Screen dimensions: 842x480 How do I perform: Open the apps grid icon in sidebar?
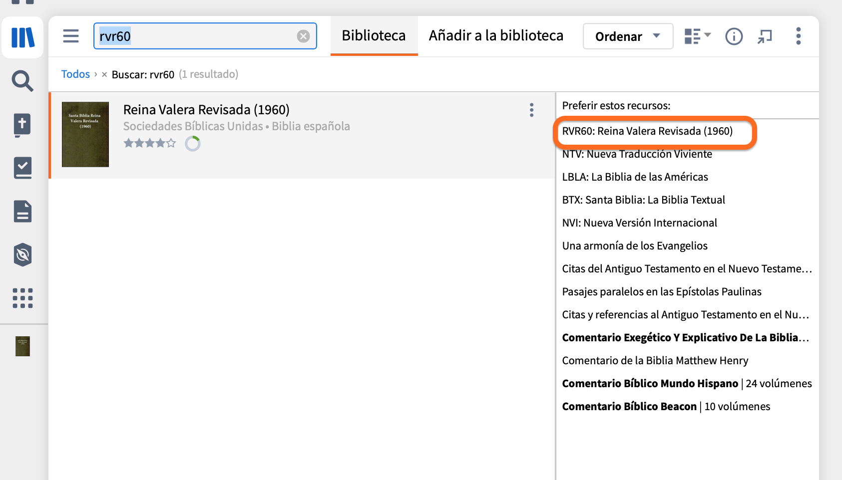22,298
